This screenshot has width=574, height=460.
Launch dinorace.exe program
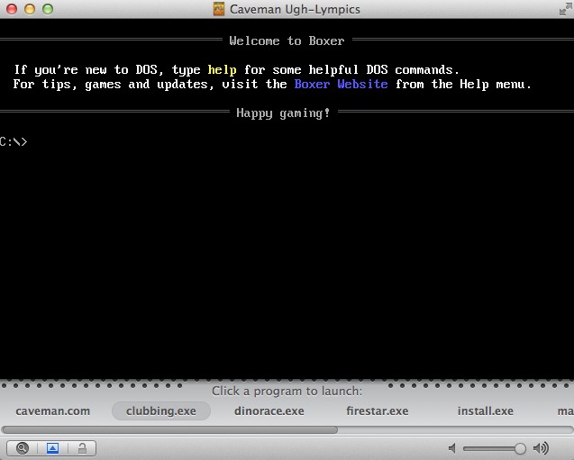[x=269, y=411]
